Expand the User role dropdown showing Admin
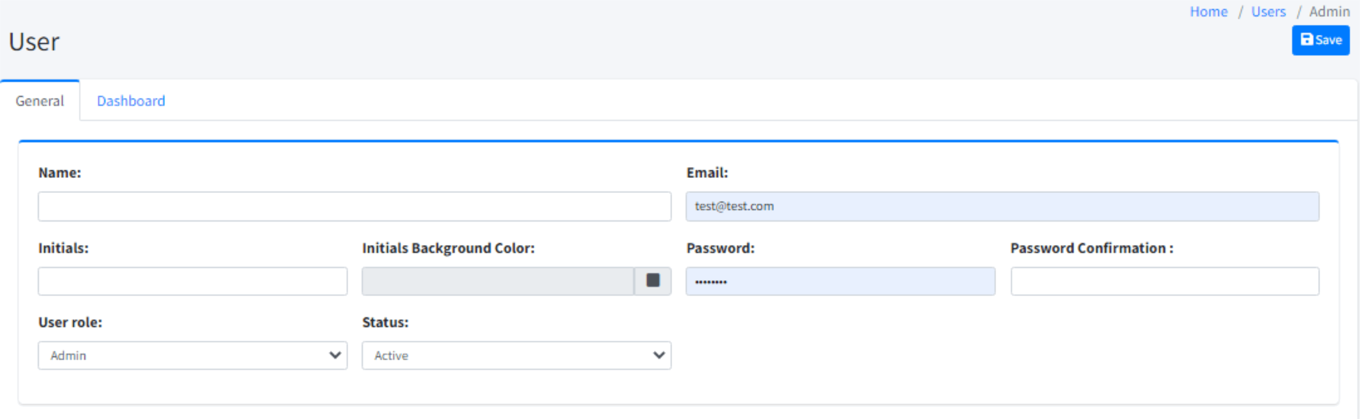 pyautogui.click(x=192, y=356)
